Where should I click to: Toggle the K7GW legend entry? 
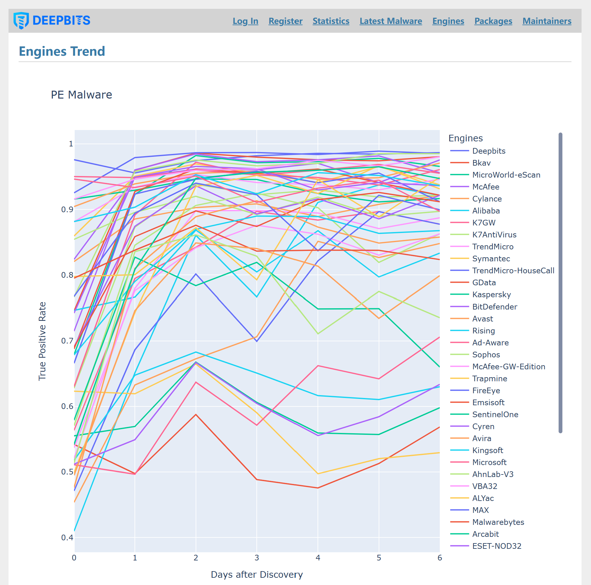(x=473, y=223)
